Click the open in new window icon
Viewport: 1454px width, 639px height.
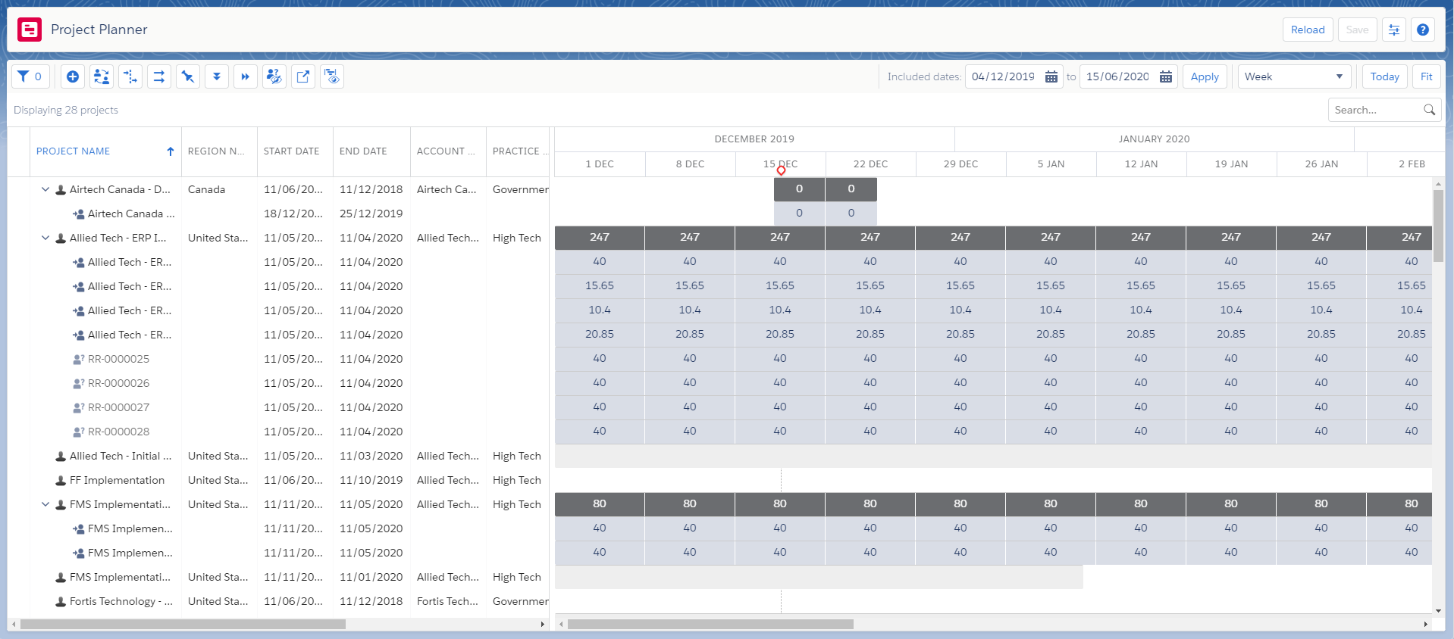tap(303, 76)
